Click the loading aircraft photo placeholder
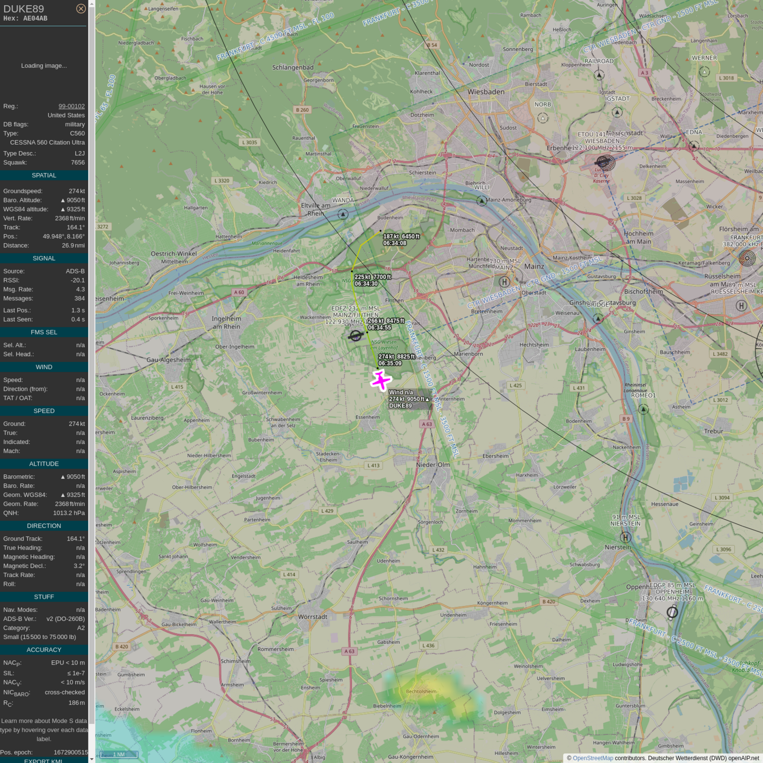Image resolution: width=763 pixels, height=763 pixels. [44, 66]
